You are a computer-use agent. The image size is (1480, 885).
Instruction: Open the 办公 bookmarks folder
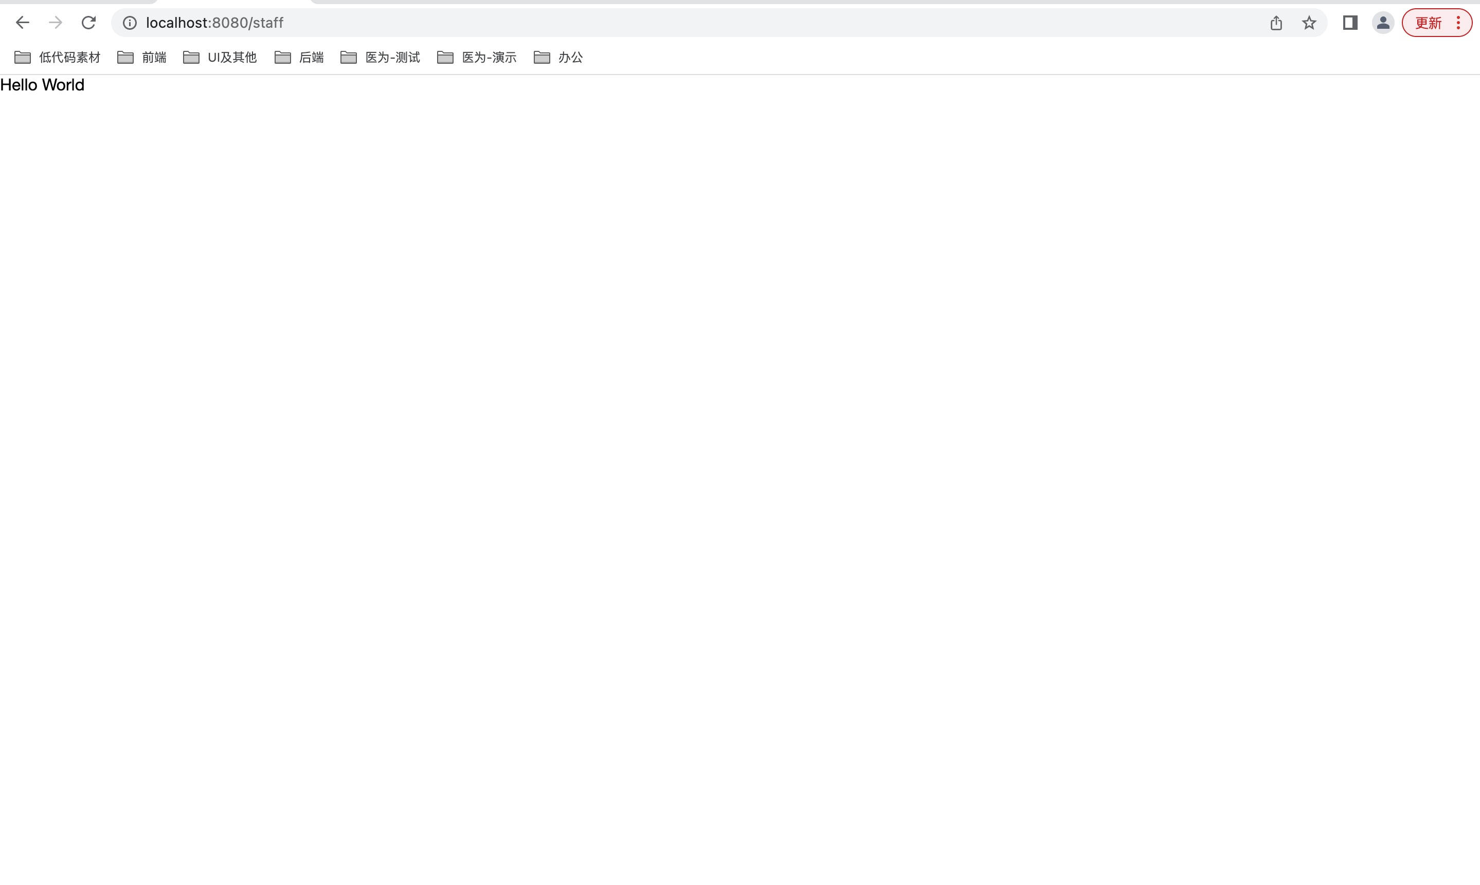pyautogui.click(x=558, y=57)
